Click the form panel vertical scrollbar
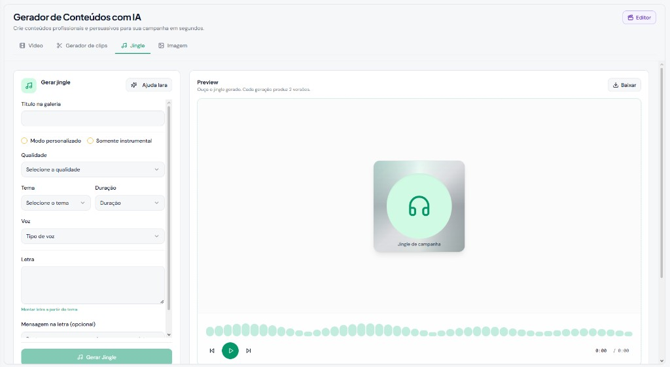This screenshot has height=367, width=670. [169, 208]
